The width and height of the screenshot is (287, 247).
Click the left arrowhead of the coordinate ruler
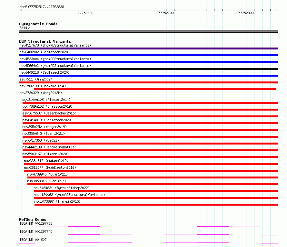pyautogui.click(x=20, y=10)
